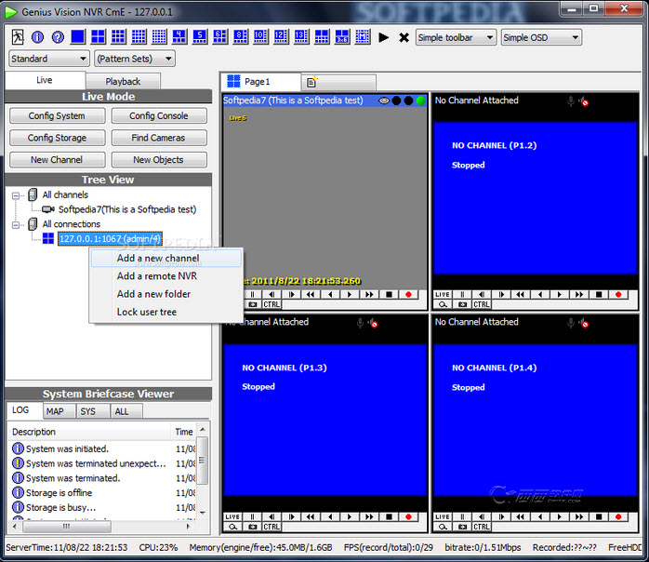
Task: Toggle the muted speaker icon in P1.2 header
Action: coord(584,101)
